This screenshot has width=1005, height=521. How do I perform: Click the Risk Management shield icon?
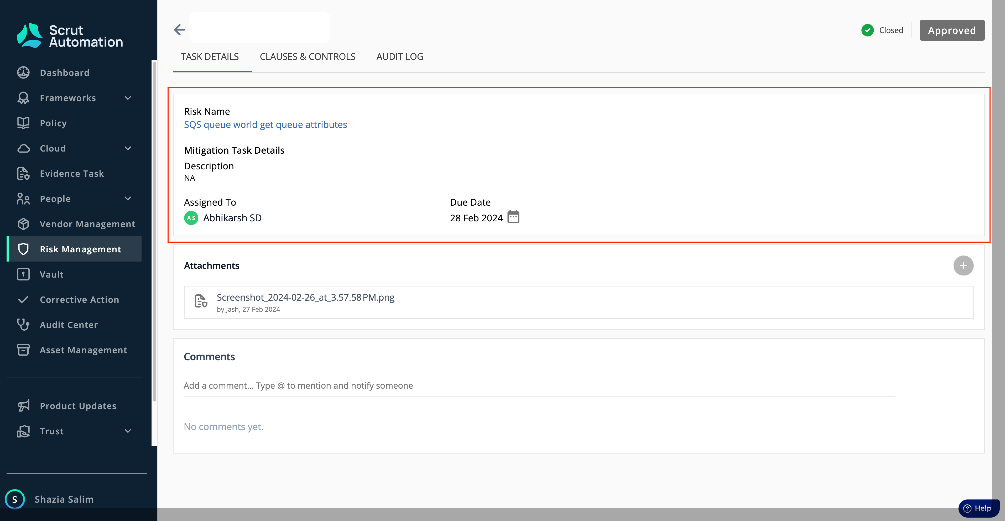click(x=23, y=249)
